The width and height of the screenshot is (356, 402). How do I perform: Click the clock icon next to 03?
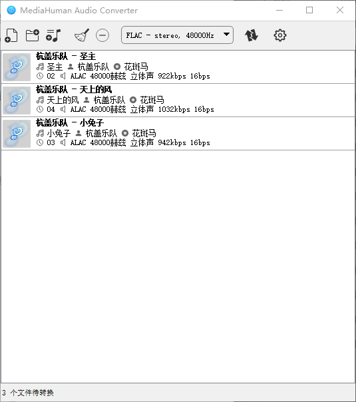click(x=40, y=142)
